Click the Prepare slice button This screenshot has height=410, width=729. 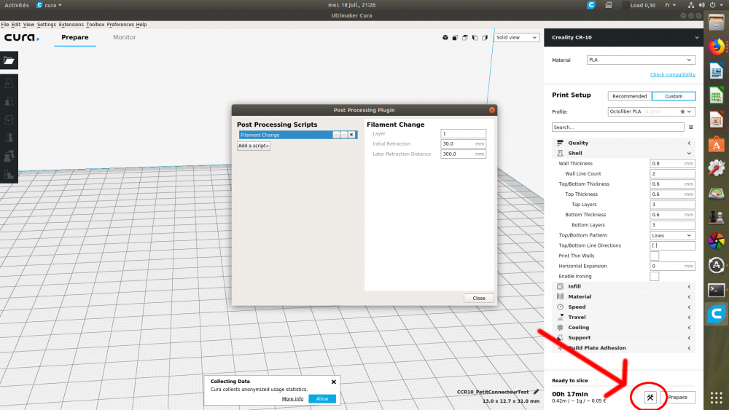678,398
